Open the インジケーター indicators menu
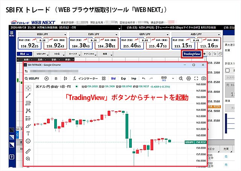The height and width of the screenshot is (171, 241). (85, 79)
